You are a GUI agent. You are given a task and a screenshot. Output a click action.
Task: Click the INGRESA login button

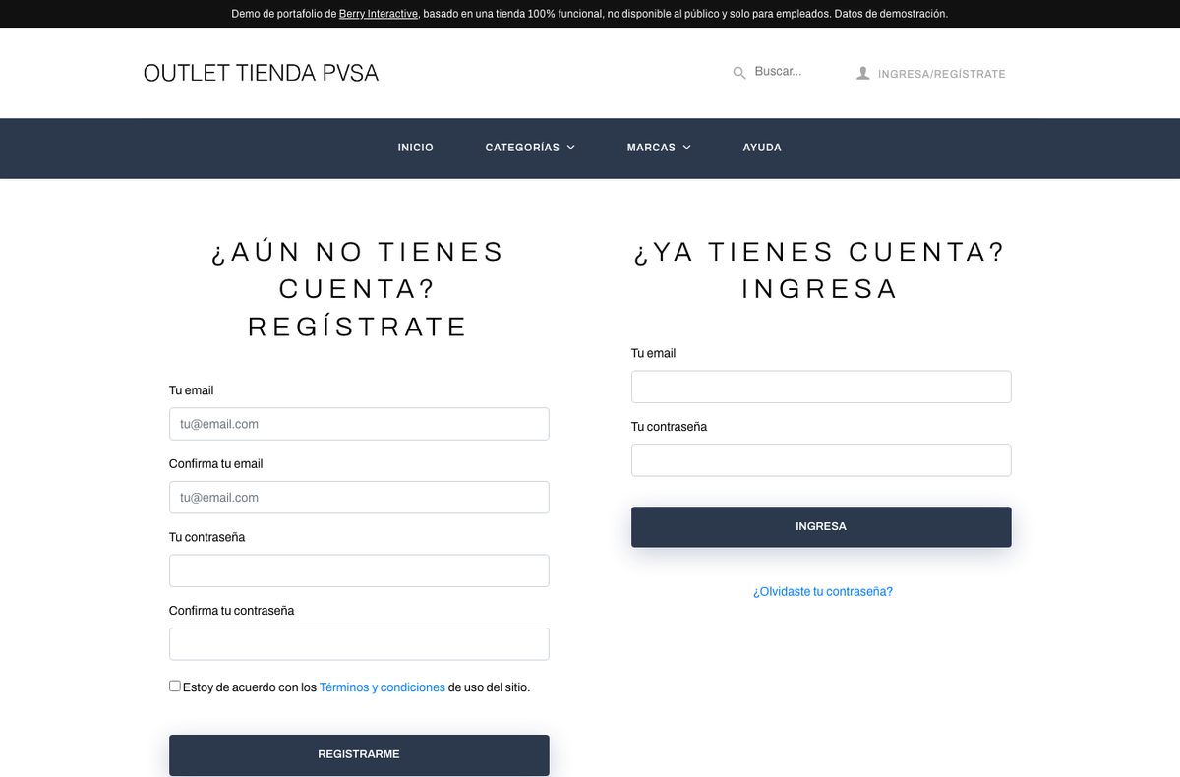pyautogui.click(x=821, y=527)
